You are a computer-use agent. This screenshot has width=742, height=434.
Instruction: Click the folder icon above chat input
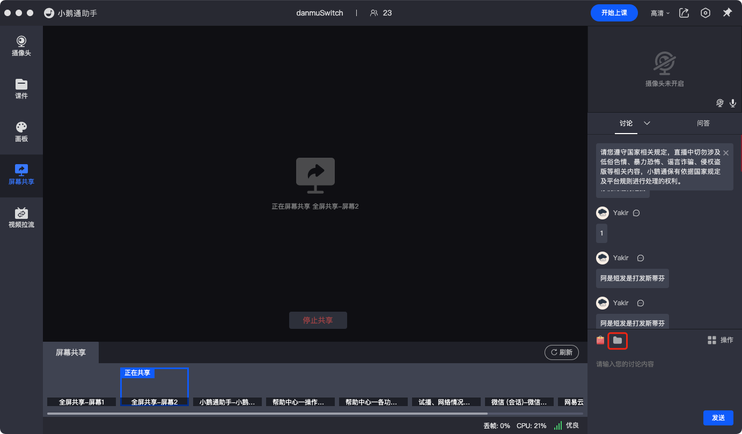pyautogui.click(x=618, y=340)
